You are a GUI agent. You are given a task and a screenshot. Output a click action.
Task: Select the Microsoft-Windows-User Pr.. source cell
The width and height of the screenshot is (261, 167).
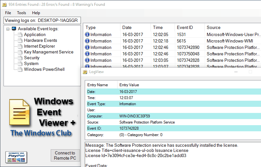[x=233, y=34]
